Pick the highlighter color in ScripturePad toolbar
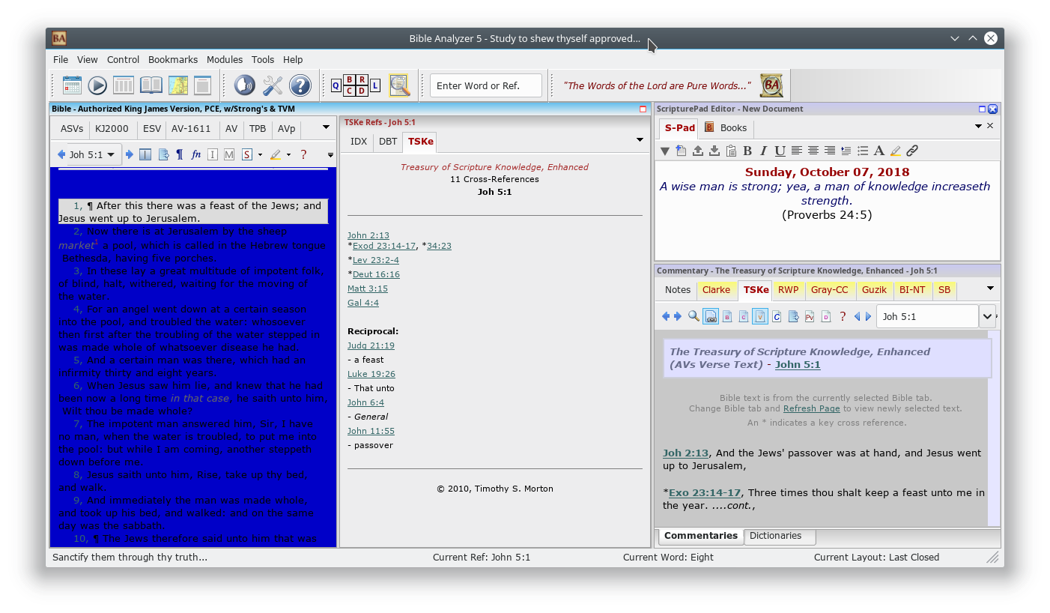Image resolution: width=1050 pixels, height=613 pixels. coord(896,151)
